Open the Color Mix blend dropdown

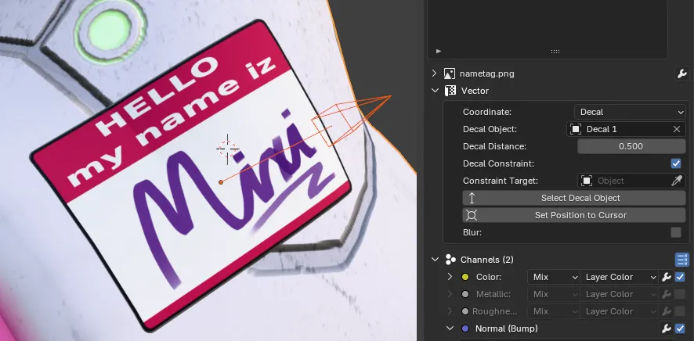pos(553,277)
